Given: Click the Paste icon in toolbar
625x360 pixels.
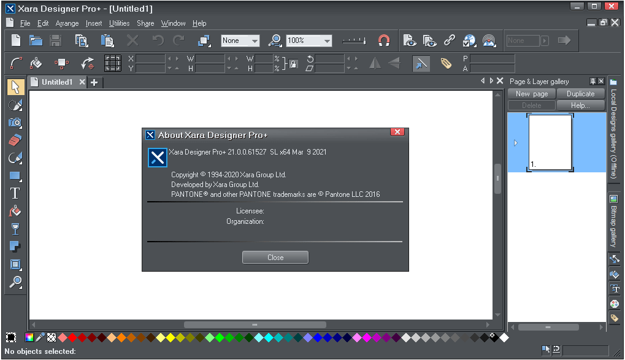Looking at the screenshot, I should (107, 40).
